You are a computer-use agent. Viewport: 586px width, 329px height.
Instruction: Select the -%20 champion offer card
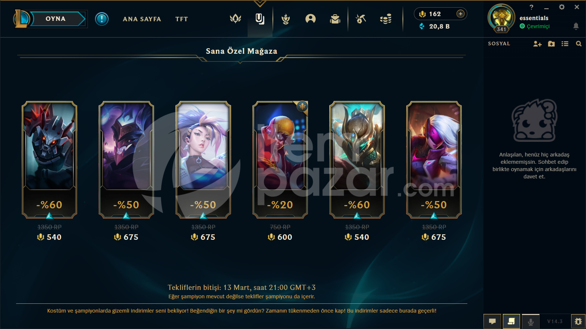280,160
